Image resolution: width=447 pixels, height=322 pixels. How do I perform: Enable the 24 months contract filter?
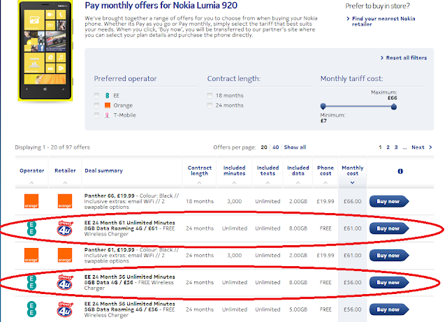pyautogui.click(x=210, y=105)
